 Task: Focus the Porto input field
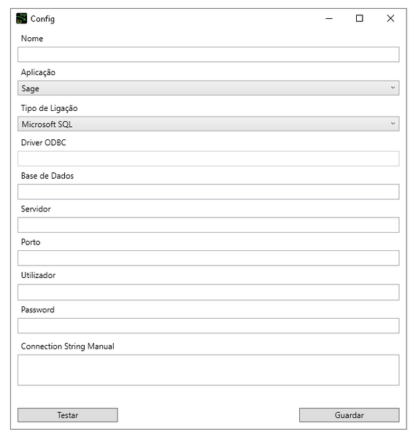pyautogui.click(x=208, y=258)
